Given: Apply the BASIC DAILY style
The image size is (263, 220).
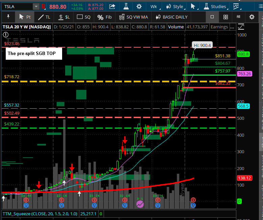Looking at the screenshot, I should coord(172,17).
